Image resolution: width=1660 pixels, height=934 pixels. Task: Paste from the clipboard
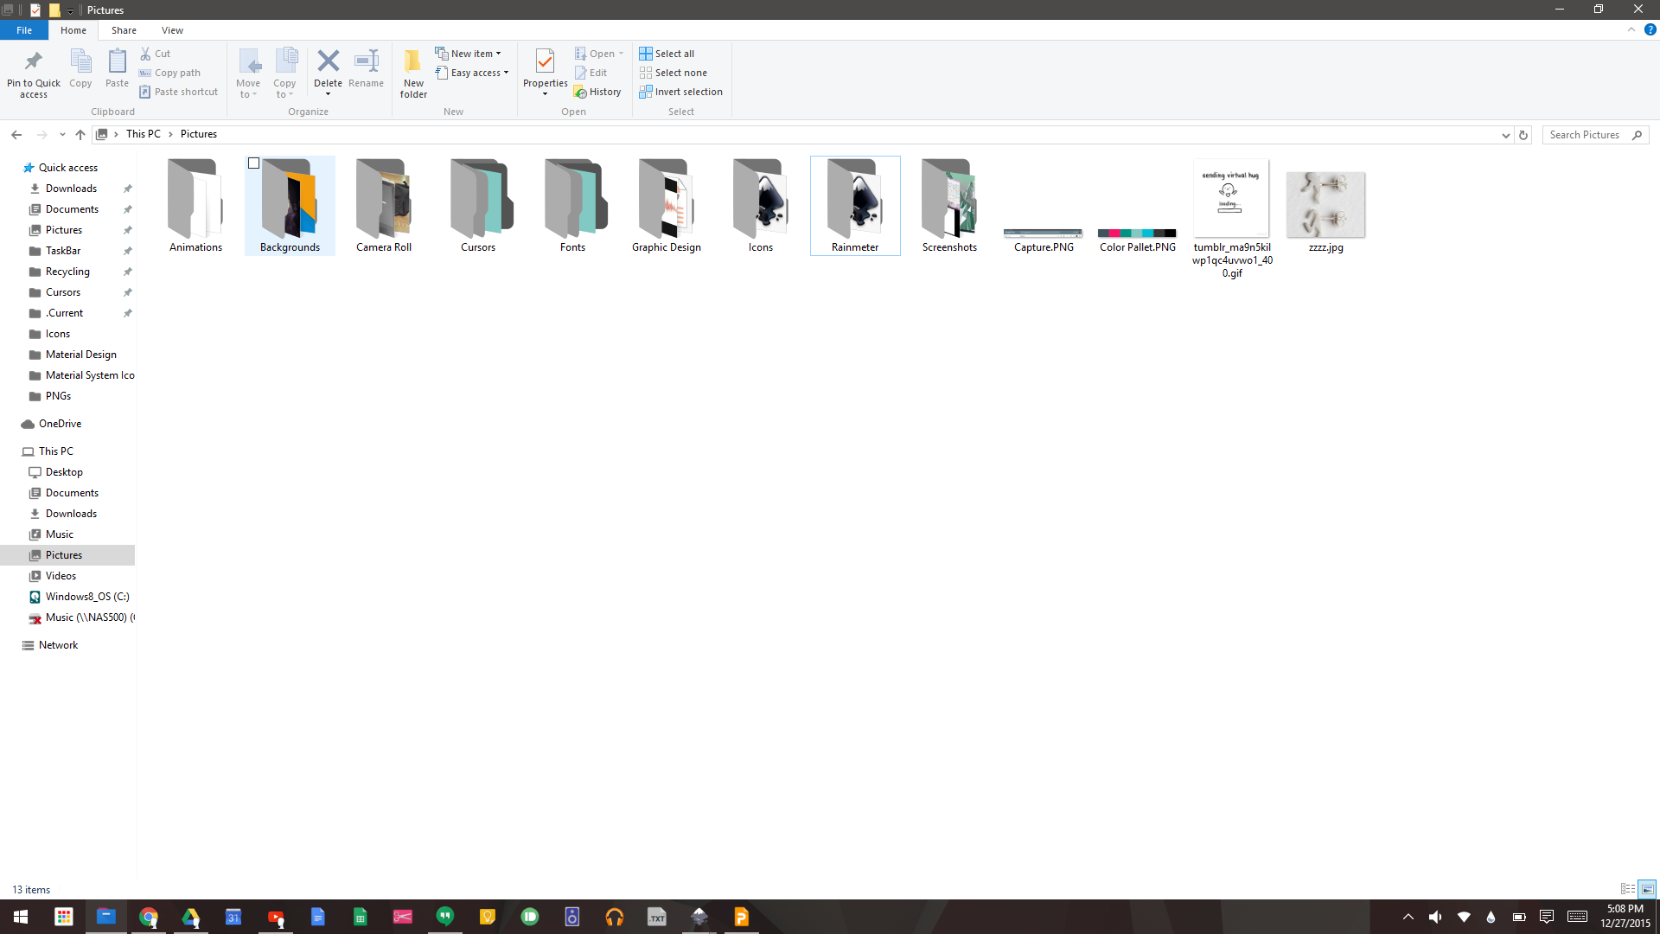[116, 69]
